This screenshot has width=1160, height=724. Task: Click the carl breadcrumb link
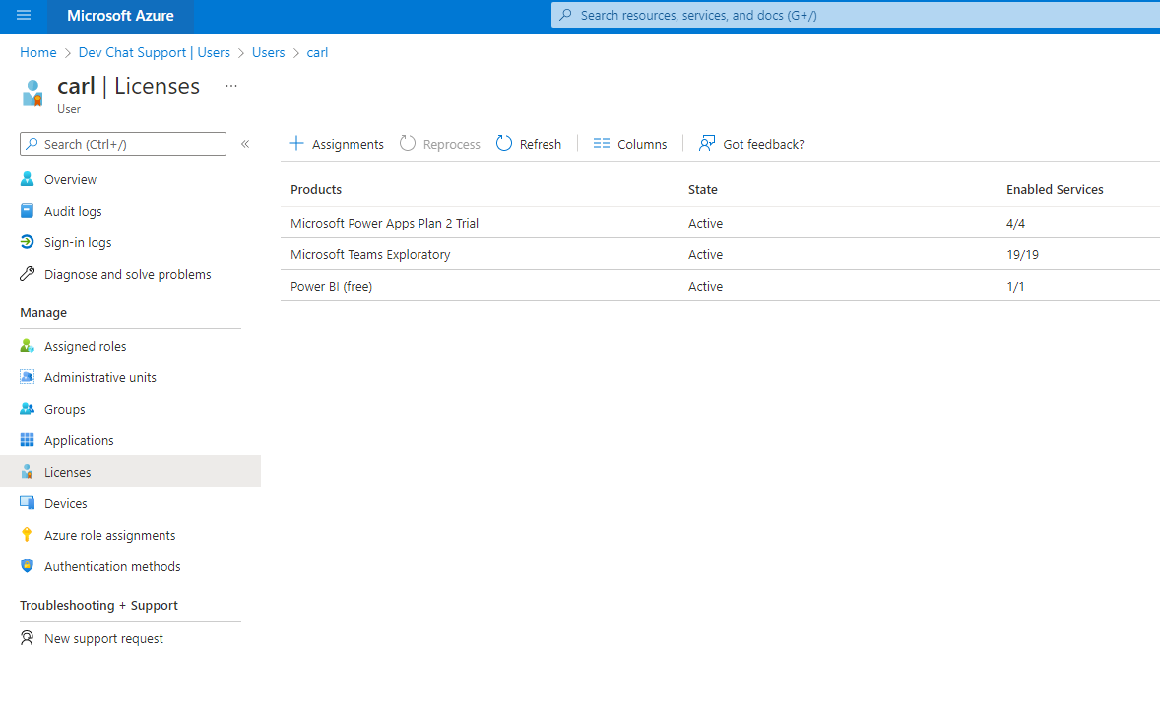(317, 52)
